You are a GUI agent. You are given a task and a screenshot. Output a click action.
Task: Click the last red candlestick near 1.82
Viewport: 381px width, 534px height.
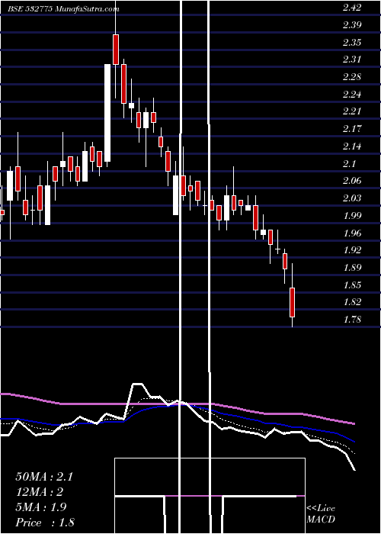[x=292, y=302]
